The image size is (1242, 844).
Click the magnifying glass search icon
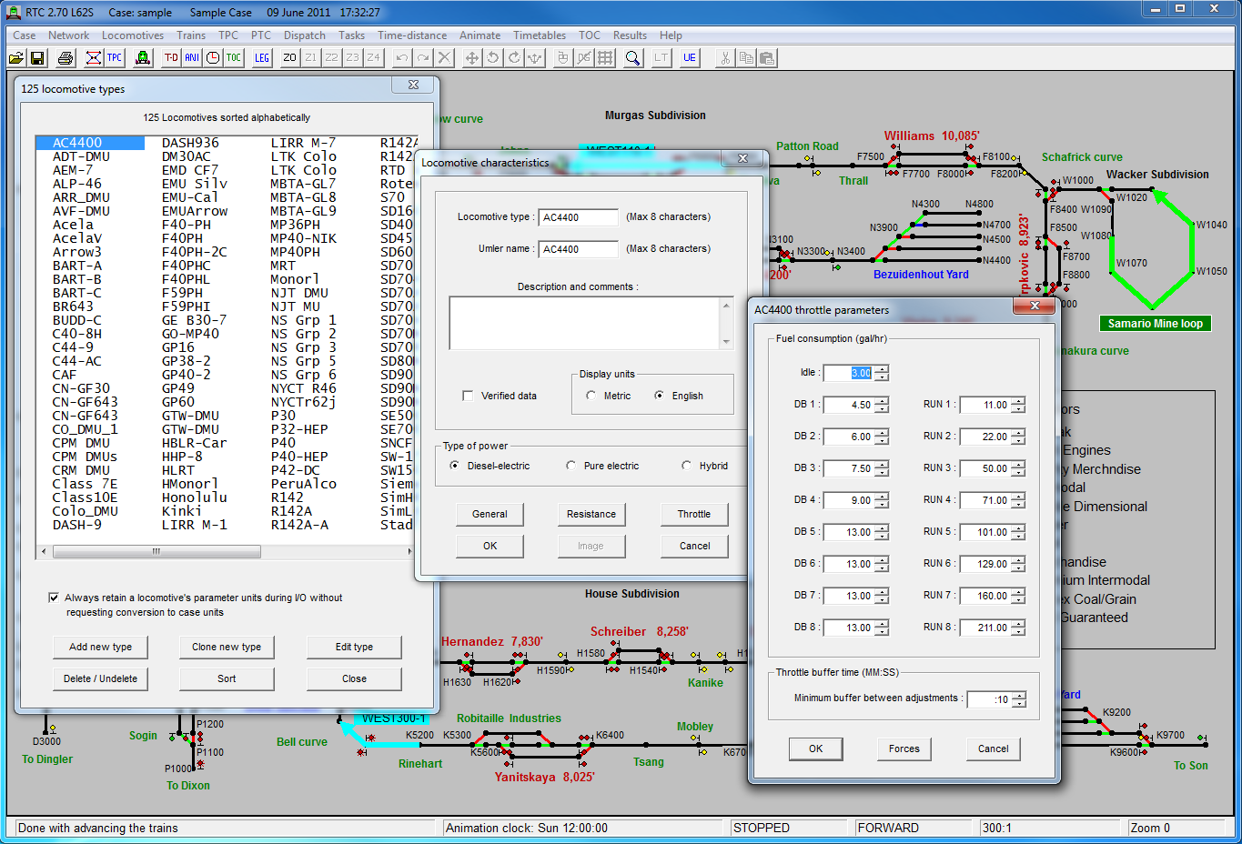click(x=632, y=58)
